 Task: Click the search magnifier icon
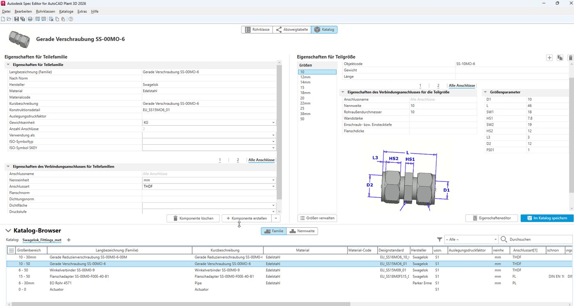(x=503, y=239)
